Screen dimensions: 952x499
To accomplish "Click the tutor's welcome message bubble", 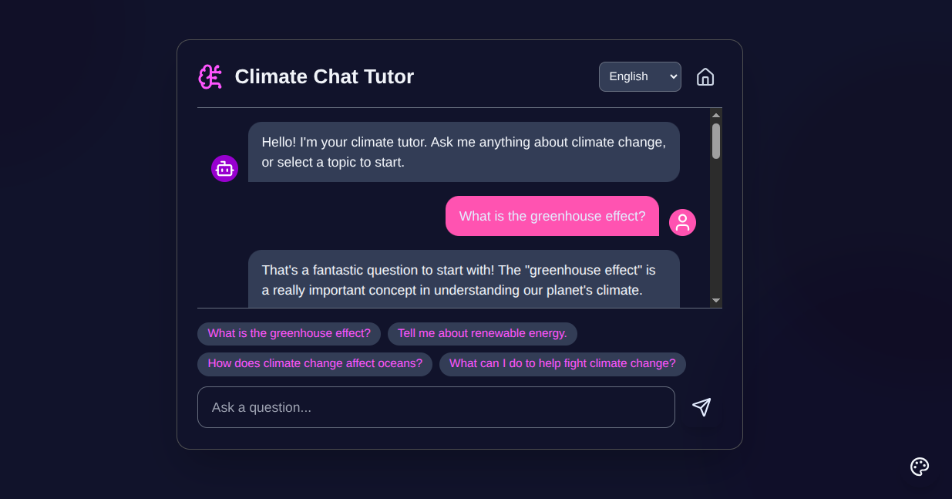I will click(463, 152).
